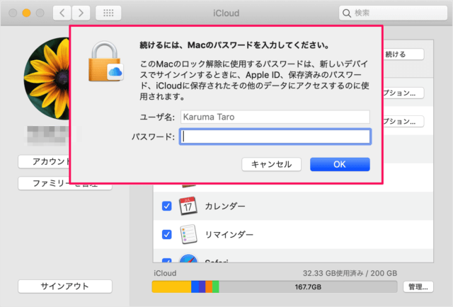Click the green segment of storage bar
This screenshot has width=453, height=307.
point(215,286)
